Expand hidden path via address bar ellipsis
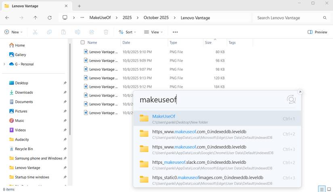The width and height of the screenshot is (333, 192). tap(82, 18)
